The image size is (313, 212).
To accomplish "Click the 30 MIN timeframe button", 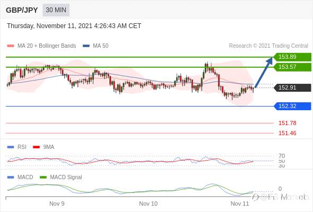I will pyautogui.click(x=56, y=10).
